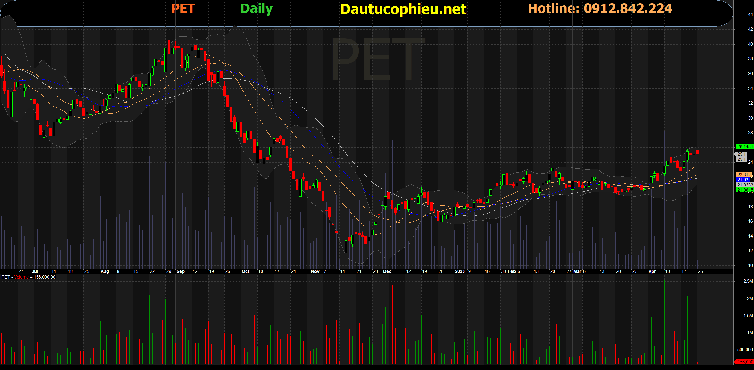754x370 pixels.
Task: Select the Apr month marker on the date axis
Action: (652, 271)
